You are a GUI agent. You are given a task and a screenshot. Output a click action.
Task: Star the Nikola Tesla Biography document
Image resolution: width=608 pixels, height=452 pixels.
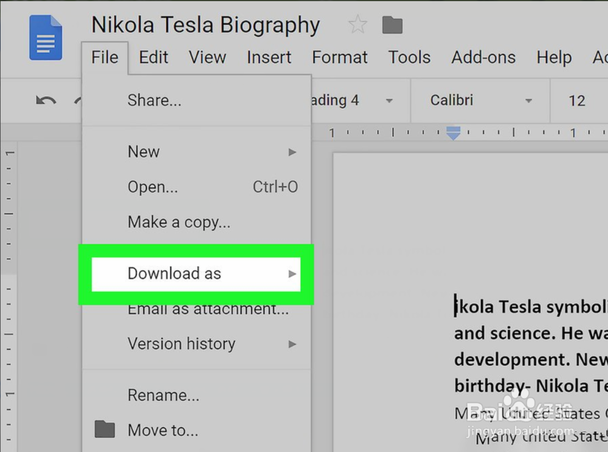click(x=358, y=25)
